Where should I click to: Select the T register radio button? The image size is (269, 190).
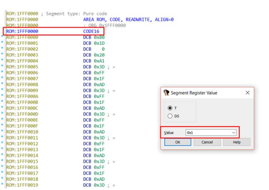(x=170, y=108)
